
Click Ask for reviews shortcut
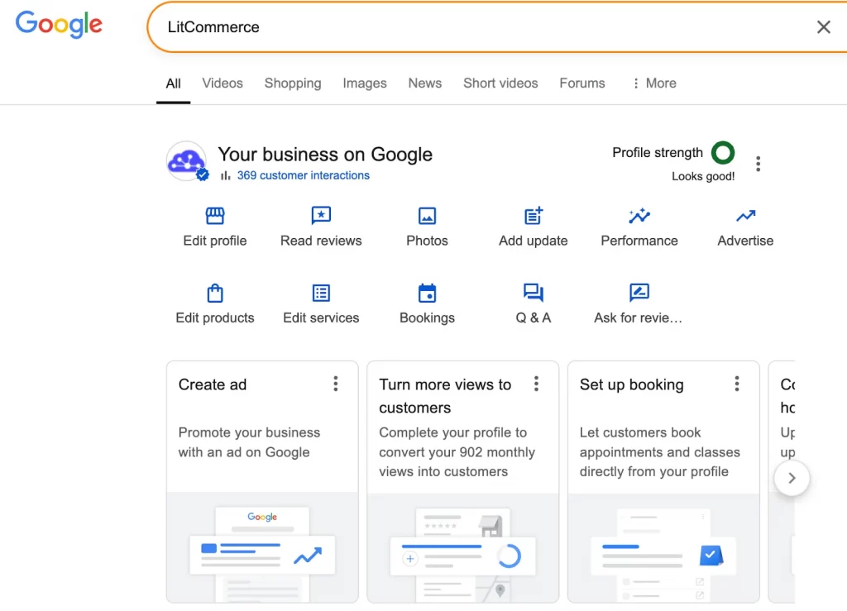pyautogui.click(x=638, y=304)
